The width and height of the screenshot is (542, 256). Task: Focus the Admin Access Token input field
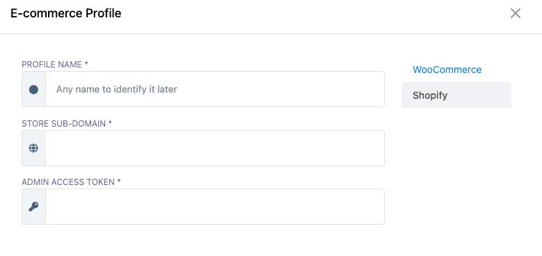click(215, 207)
